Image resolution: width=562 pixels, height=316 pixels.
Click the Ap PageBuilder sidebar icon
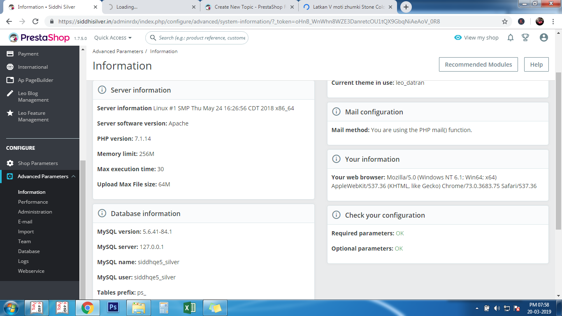(10, 80)
